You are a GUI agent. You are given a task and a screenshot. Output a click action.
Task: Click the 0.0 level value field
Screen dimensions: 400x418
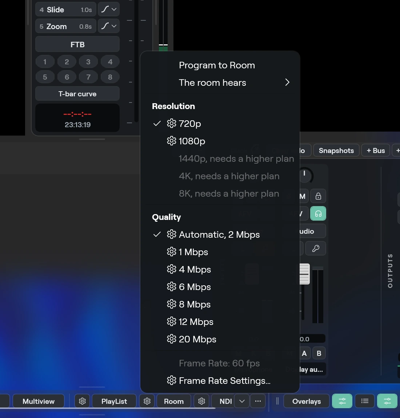pyautogui.click(x=312, y=339)
